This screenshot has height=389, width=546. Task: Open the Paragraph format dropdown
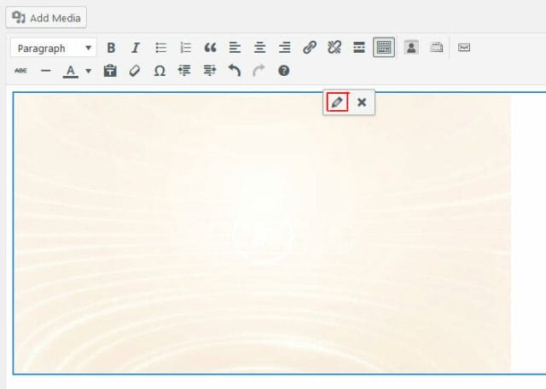(x=53, y=49)
